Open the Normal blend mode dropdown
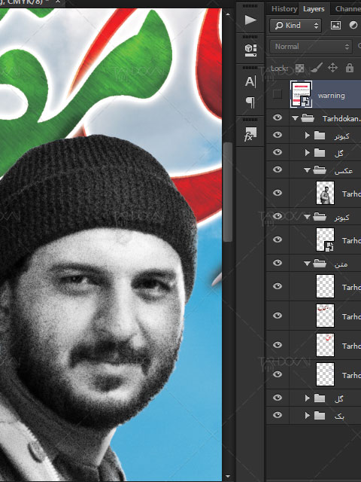Viewport: 361px width, 482px height. [x=311, y=47]
